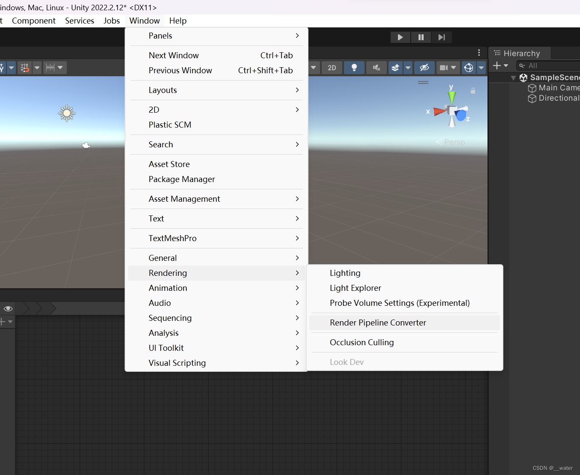Open Occlusion Culling settings

pos(362,342)
